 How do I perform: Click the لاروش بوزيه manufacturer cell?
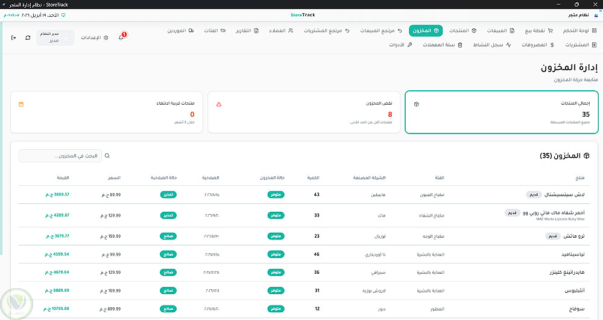click(374, 291)
